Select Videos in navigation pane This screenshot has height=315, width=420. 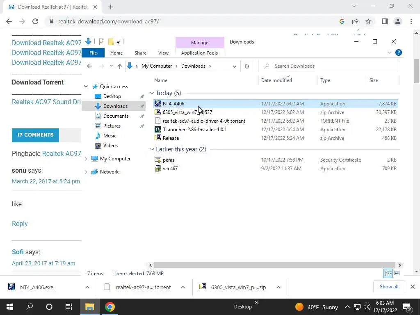(x=110, y=146)
